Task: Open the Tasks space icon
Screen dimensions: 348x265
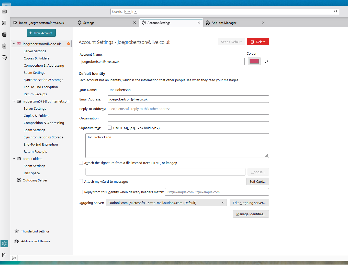Action: click(4, 46)
